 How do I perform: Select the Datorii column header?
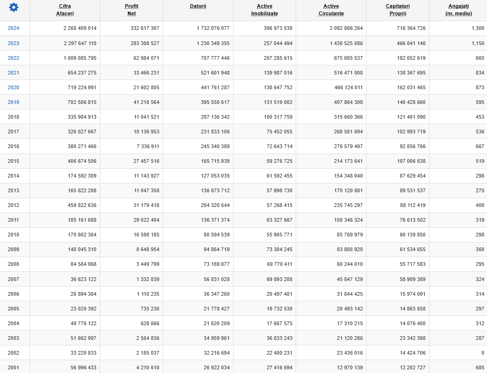point(198,6)
